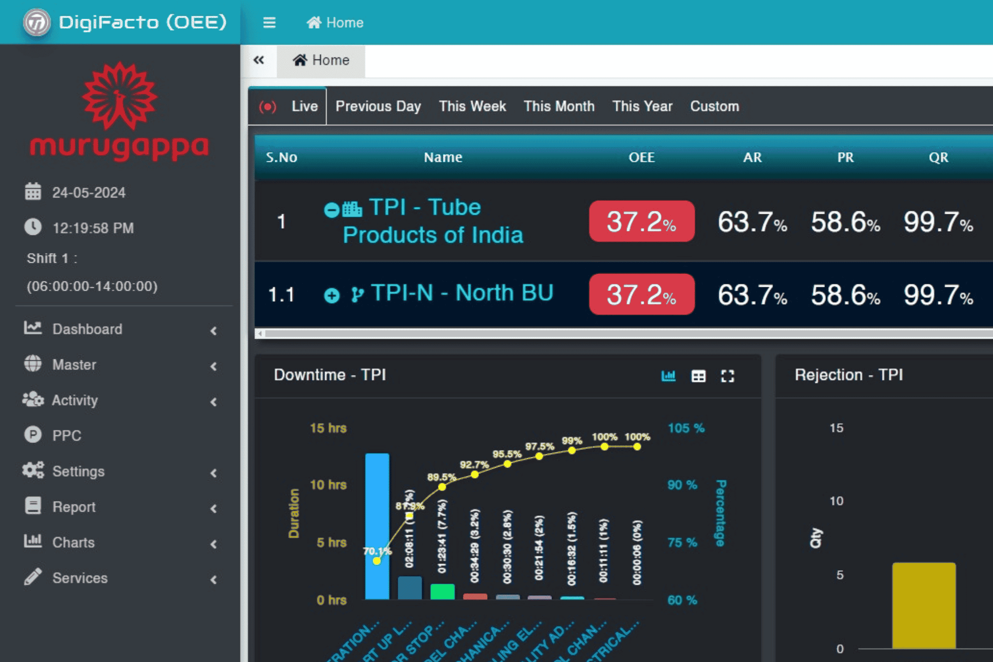Click the Master globe icon

click(32, 364)
